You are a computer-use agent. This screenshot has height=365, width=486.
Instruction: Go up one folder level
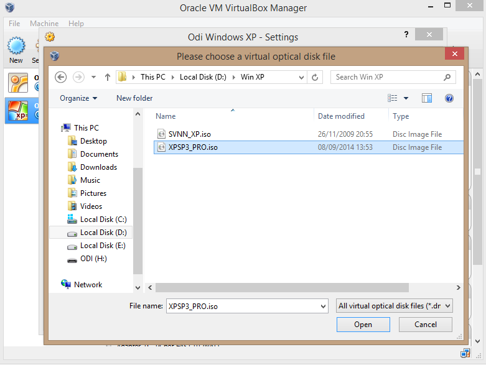[x=108, y=77]
